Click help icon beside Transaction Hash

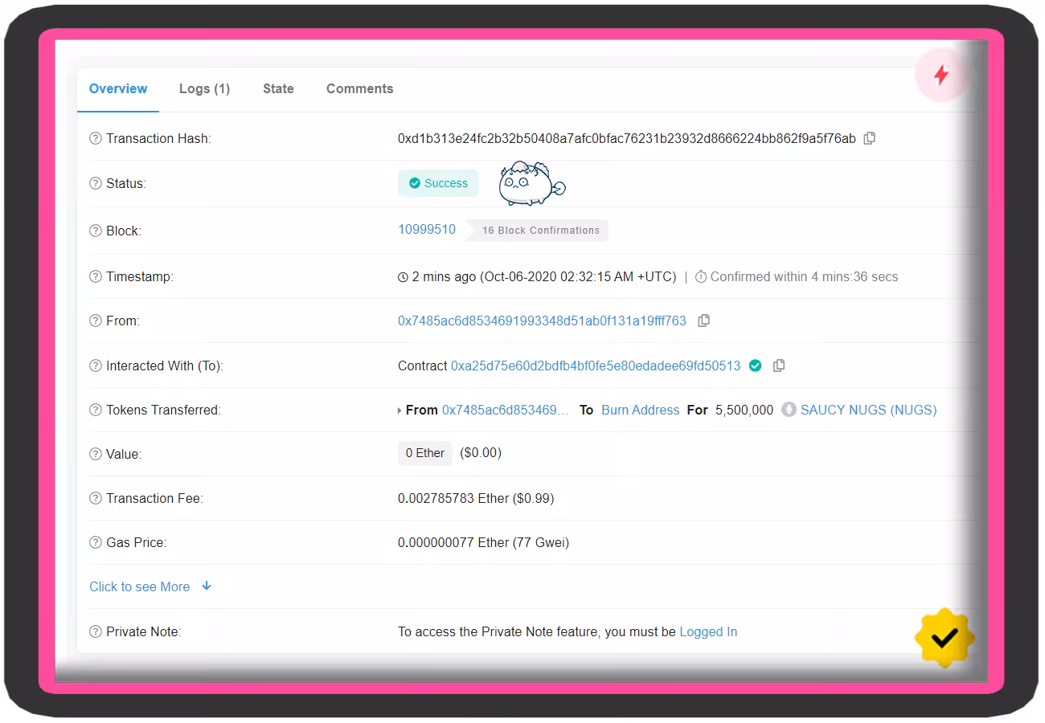click(96, 138)
